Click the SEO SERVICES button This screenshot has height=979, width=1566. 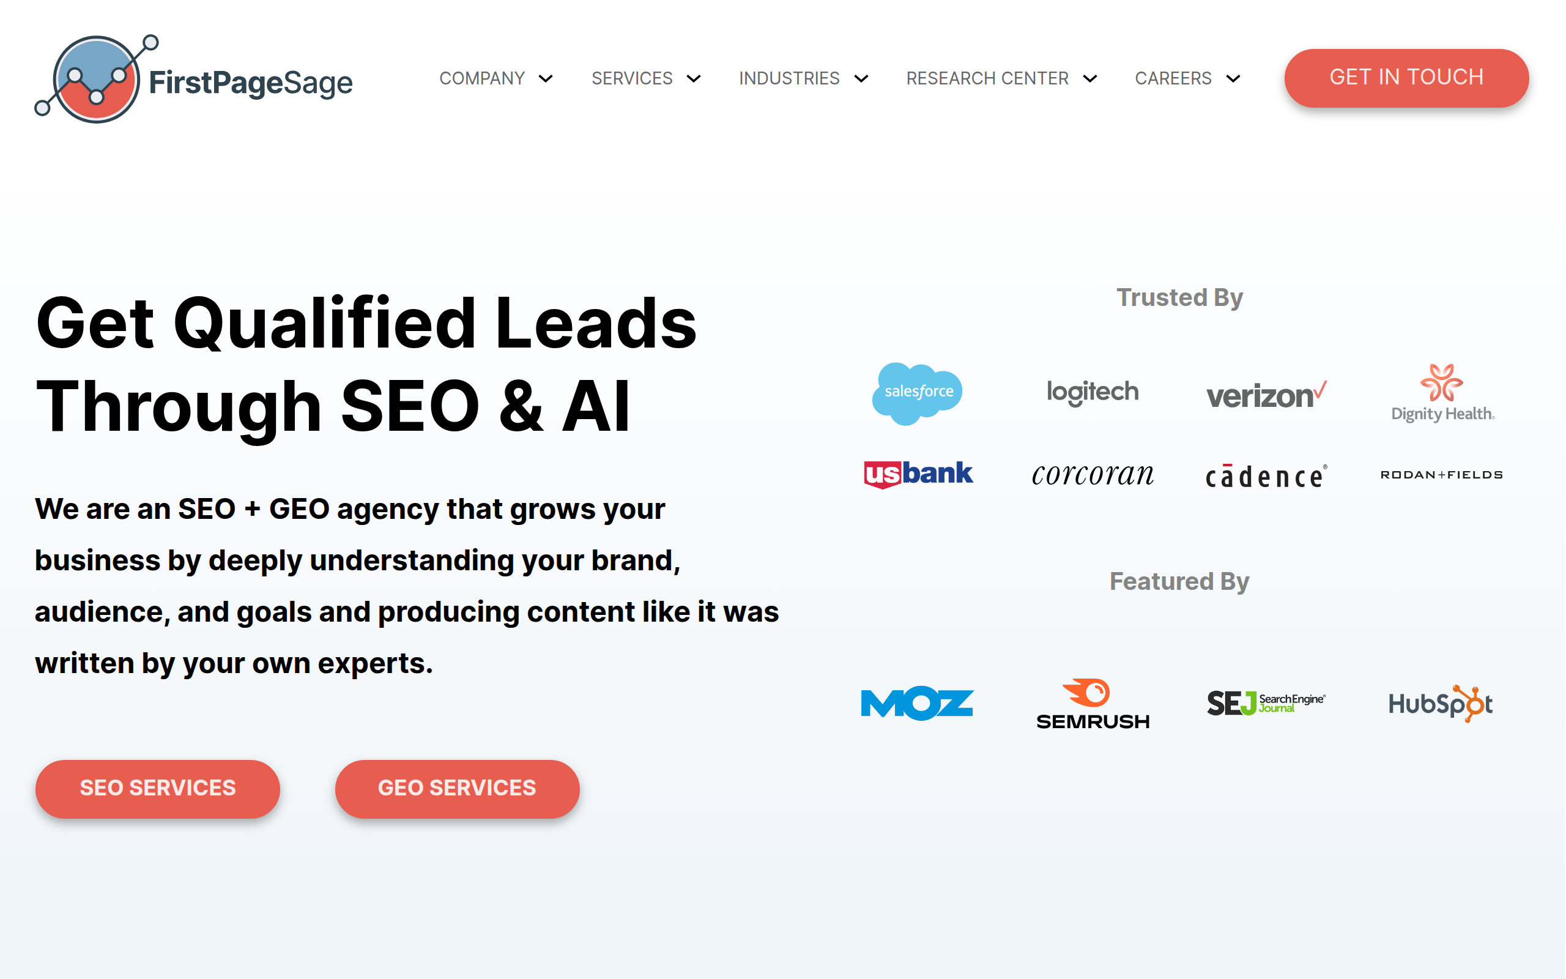point(157,788)
